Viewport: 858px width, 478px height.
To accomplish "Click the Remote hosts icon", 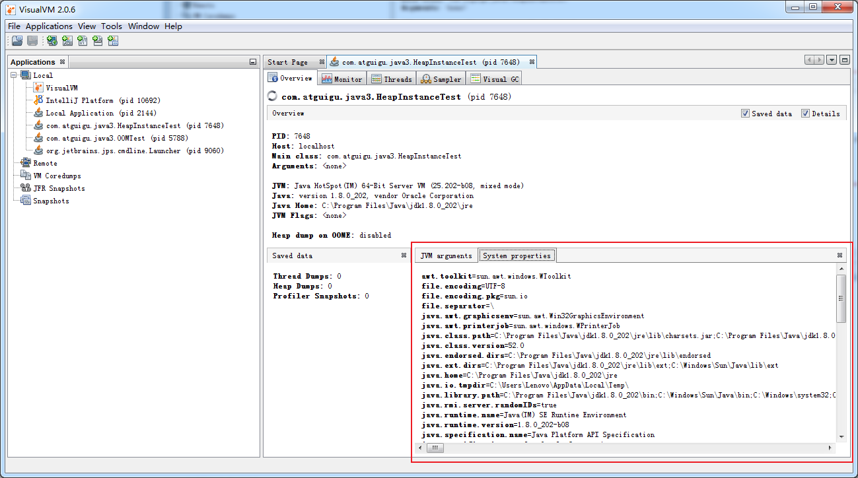I will 26,163.
